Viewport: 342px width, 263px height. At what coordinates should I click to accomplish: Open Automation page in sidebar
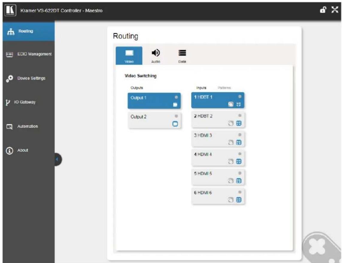(28, 126)
